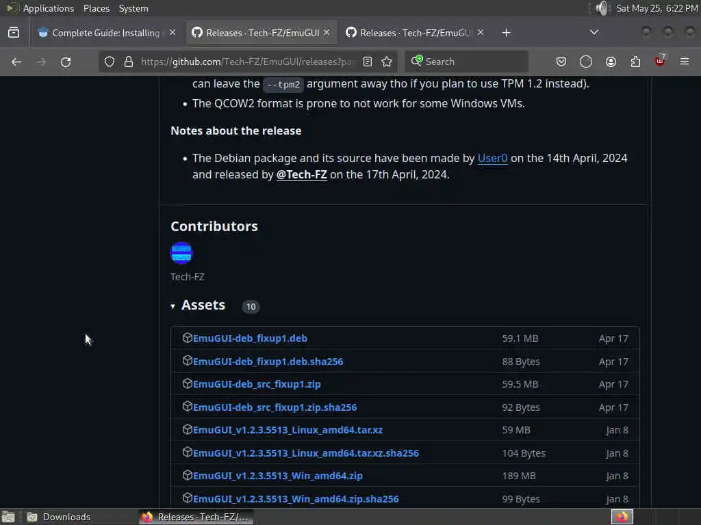
Task: Open the Applications menu
Action: pyautogui.click(x=49, y=8)
